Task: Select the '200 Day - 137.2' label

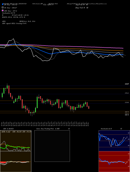Action: [11, 11]
